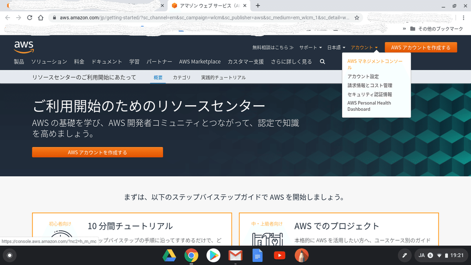Open the app launcher circle

tap(9, 256)
